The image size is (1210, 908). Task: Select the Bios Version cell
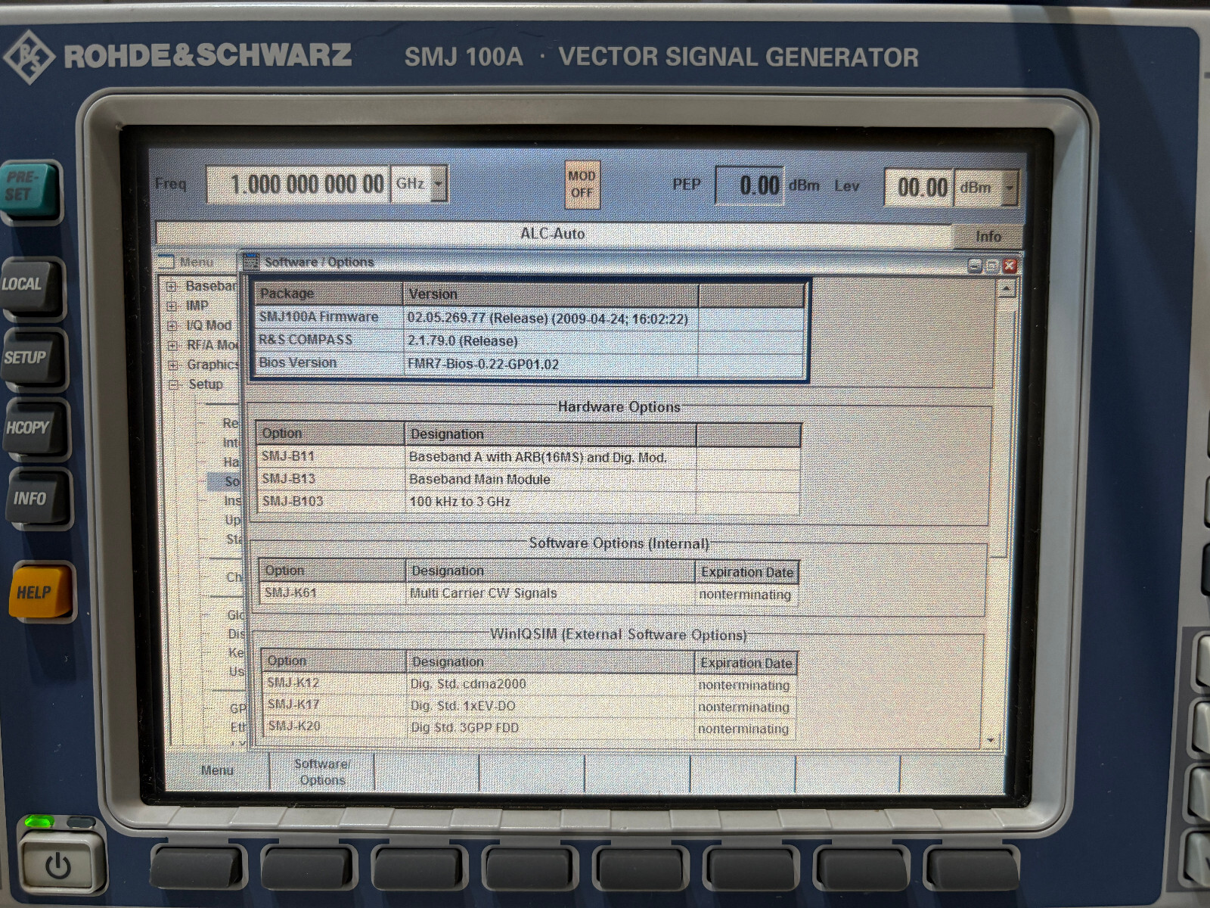tap(330, 363)
